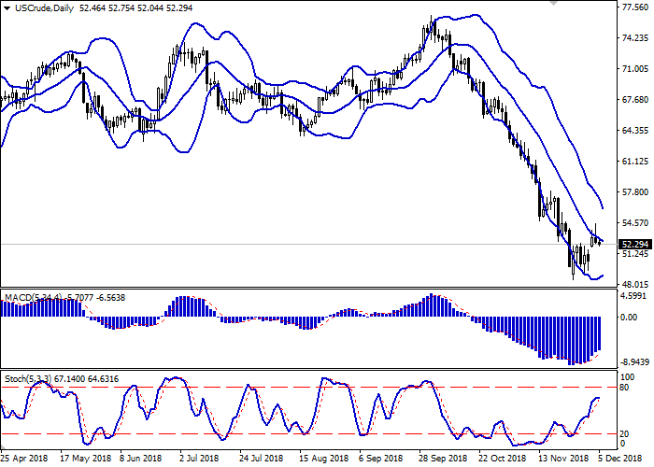The height and width of the screenshot is (467, 654).
Task: Click the 77.560 price scale label
Action: pos(634,7)
